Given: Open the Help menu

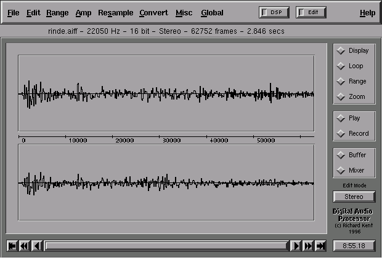Looking at the screenshot, I should pos(367,13).
